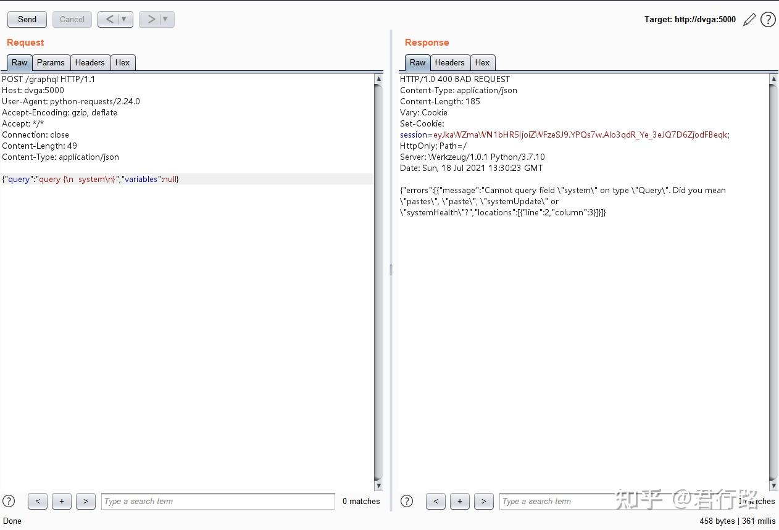This screenshot has height=530, width=779.
Task: Go to previous match in Request search
Action: (38, 501)
